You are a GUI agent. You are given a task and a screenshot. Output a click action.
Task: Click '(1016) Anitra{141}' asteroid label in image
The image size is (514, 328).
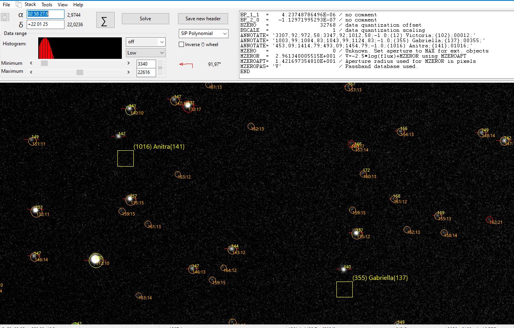click(x=159, y=147)
